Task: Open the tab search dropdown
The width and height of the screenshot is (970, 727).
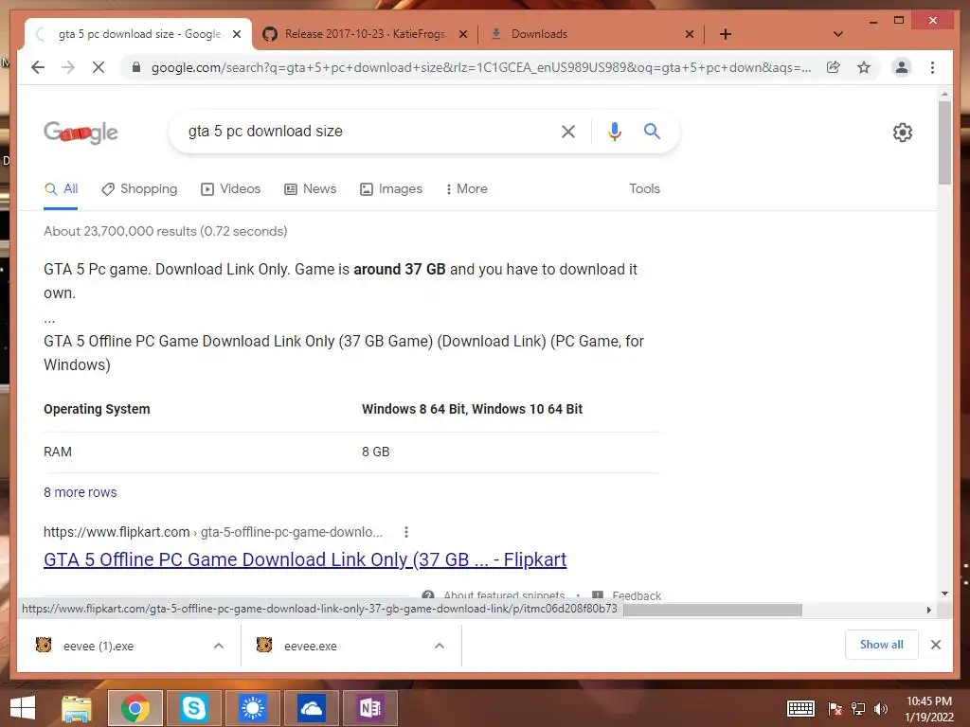Action: click(x=837, y=34)
